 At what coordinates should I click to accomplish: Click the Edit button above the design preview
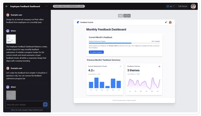(120, 16)
